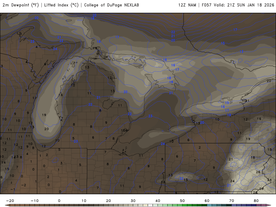Image resolution: width=276 pixels, height=207 pixels.
Task: Click the "80" color scale label
Action: tap(256, 201)
